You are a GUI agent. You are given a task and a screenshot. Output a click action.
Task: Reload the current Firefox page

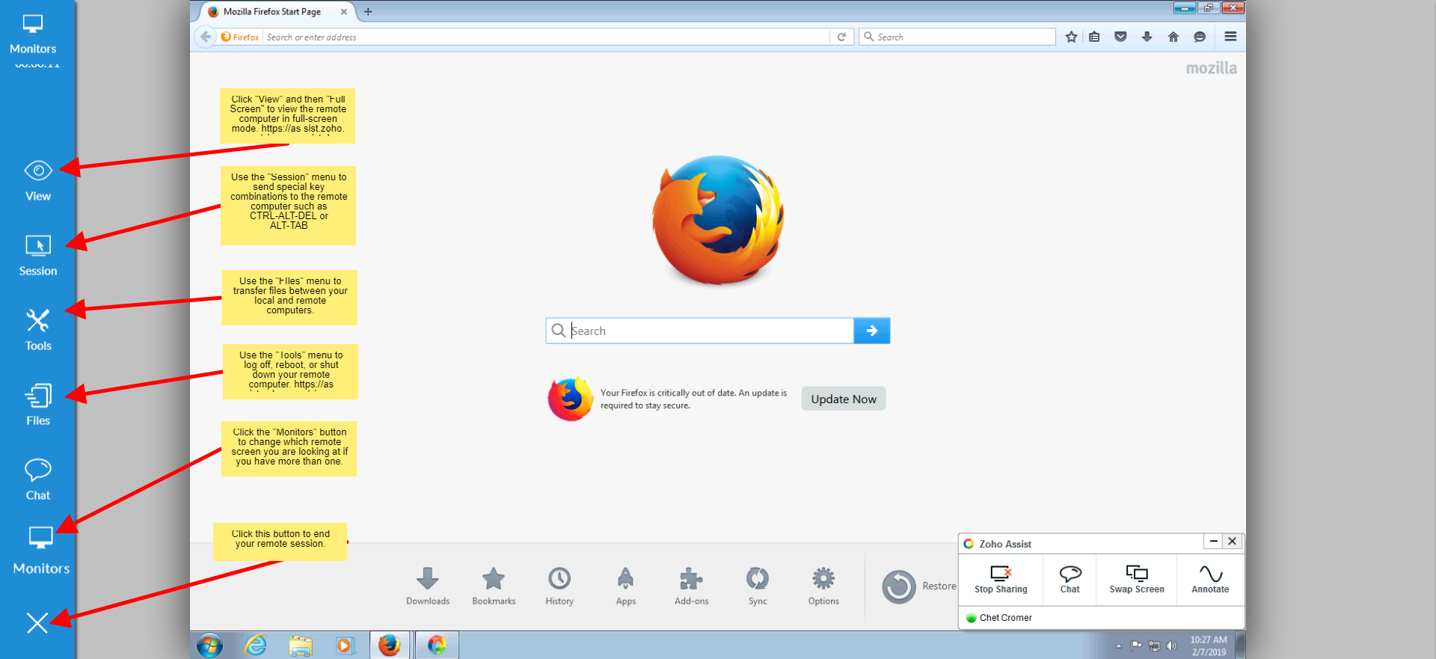point(841,37)
